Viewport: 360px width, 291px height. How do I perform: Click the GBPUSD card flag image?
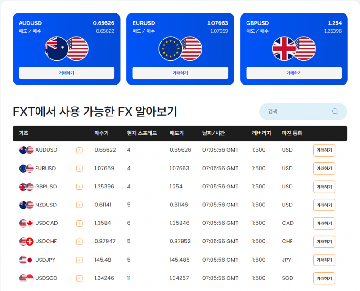point(294,49)
